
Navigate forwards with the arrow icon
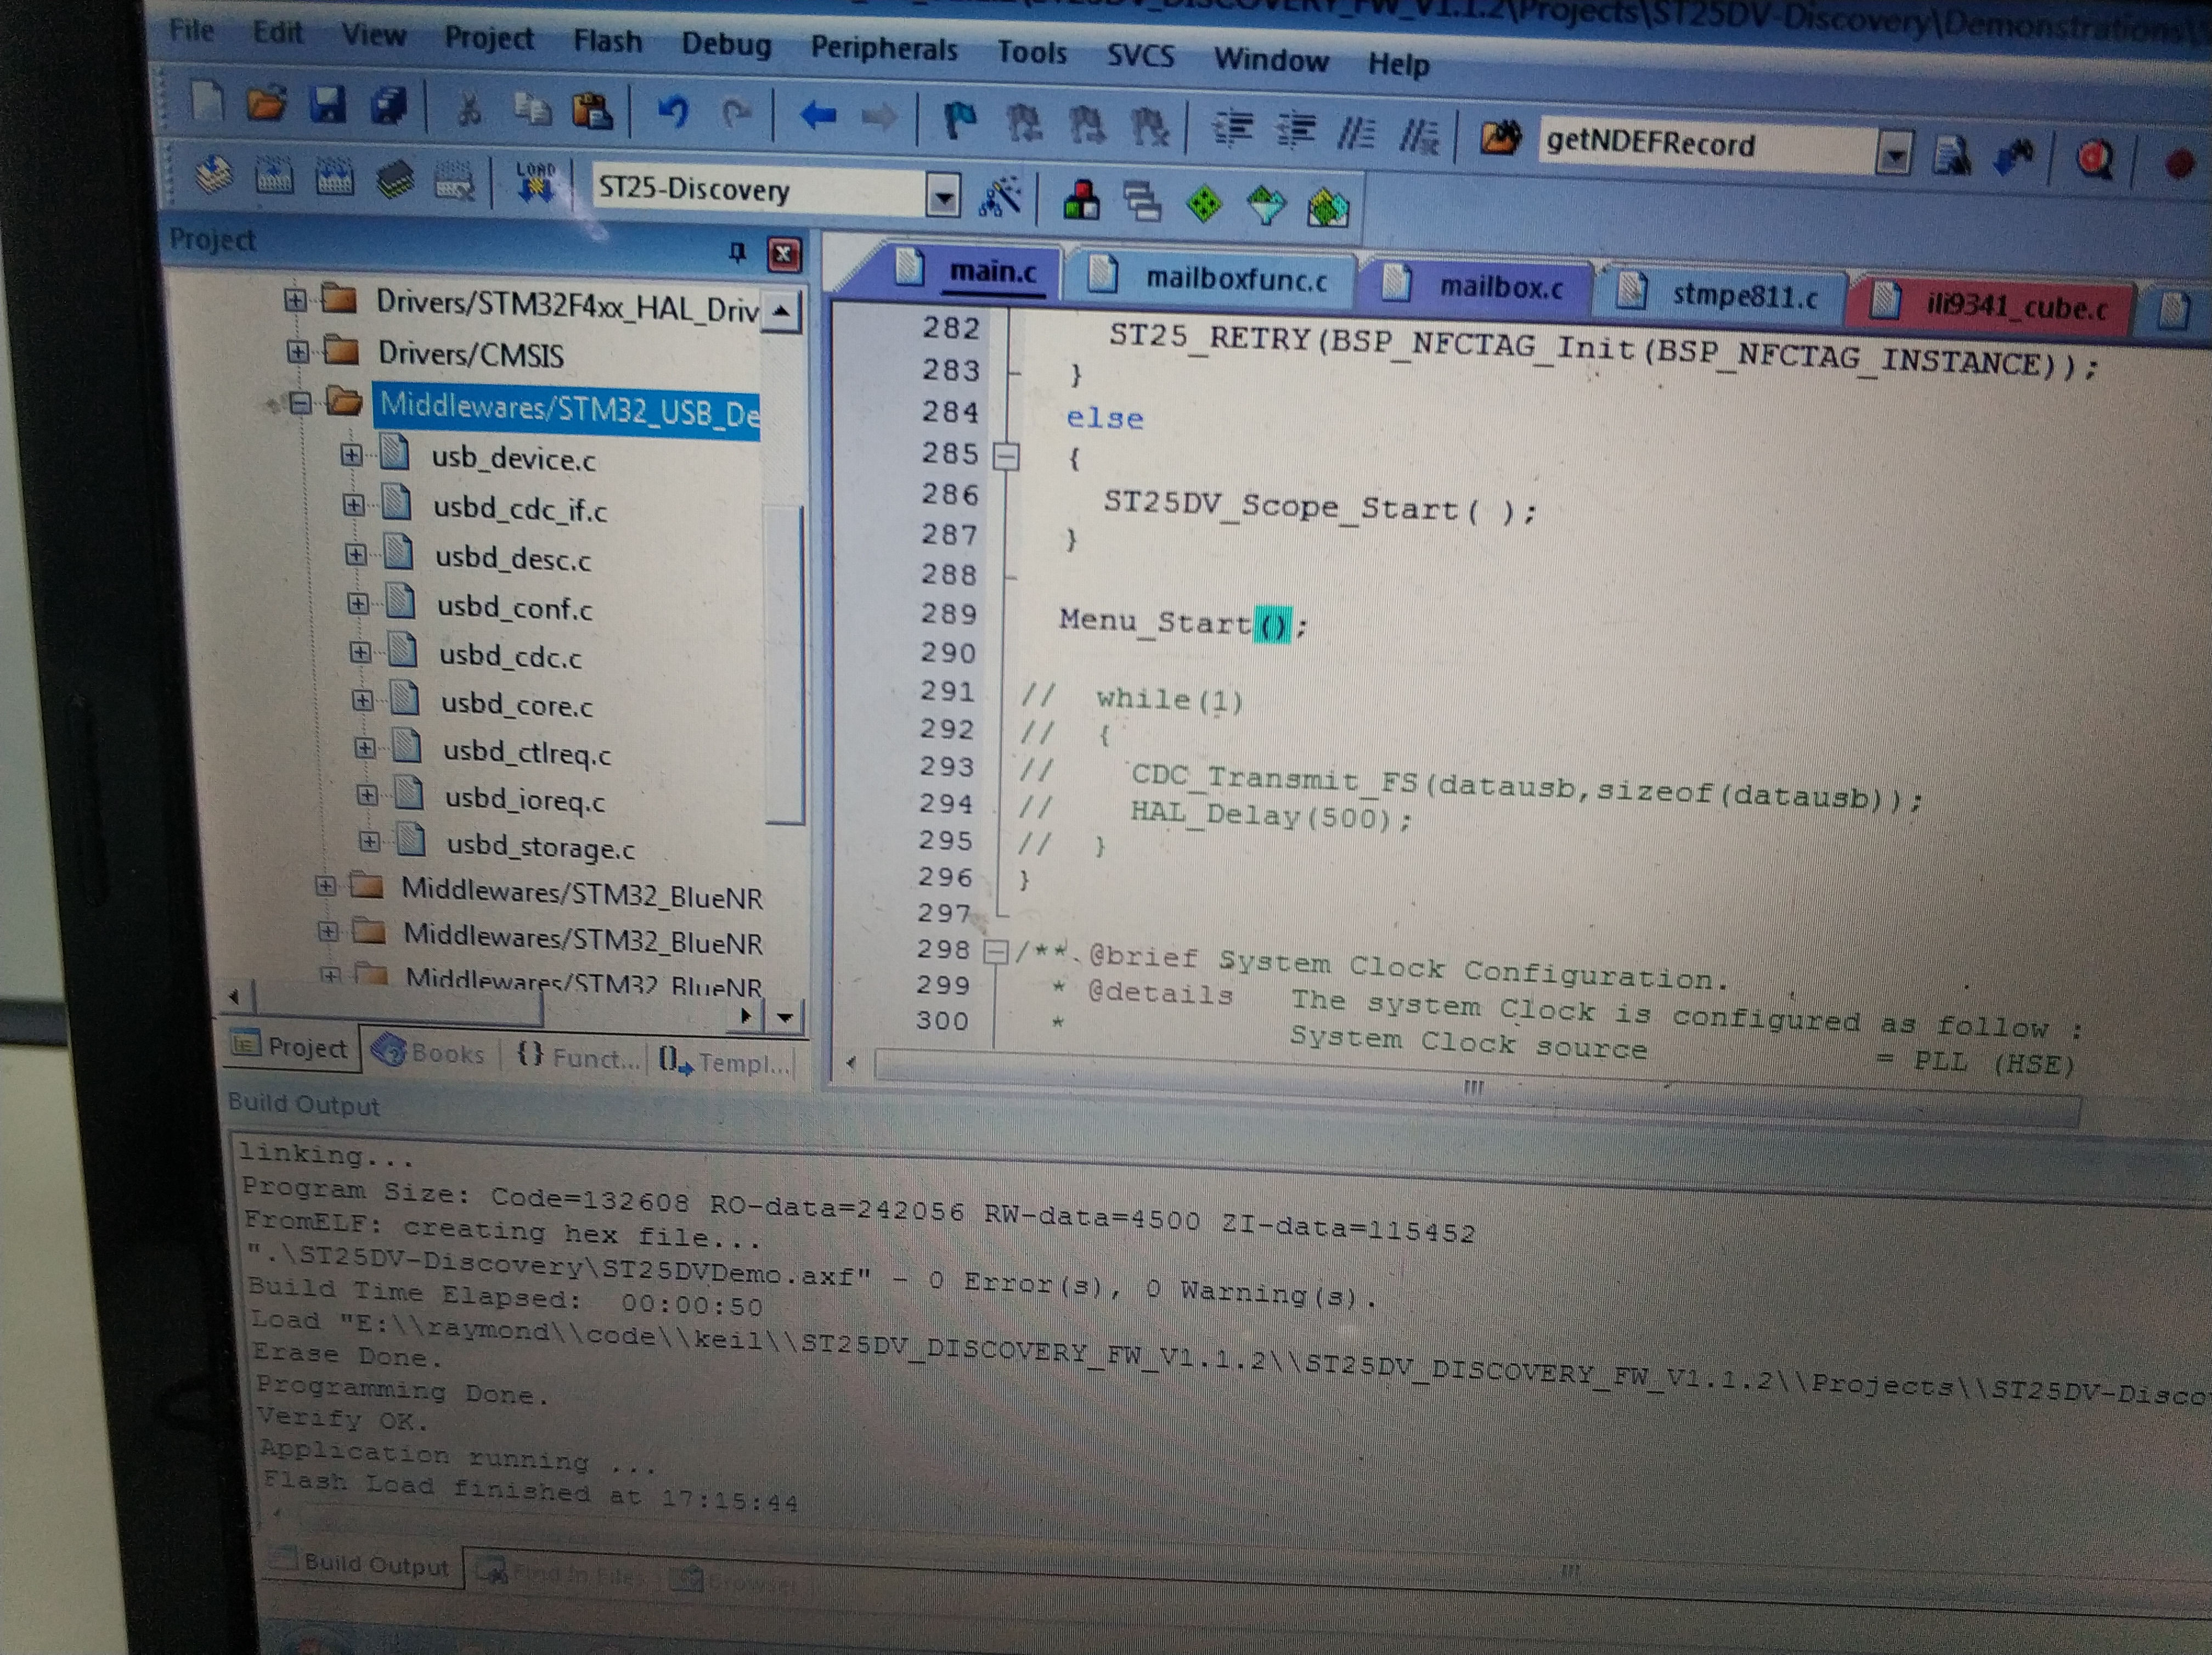tap(879, 118)
